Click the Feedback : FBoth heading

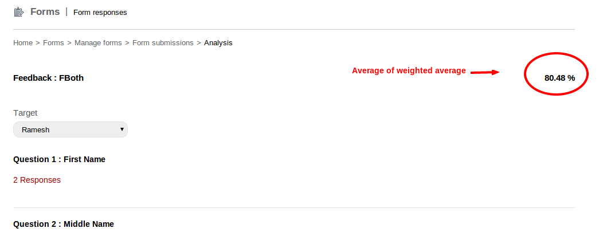[48, 78]
